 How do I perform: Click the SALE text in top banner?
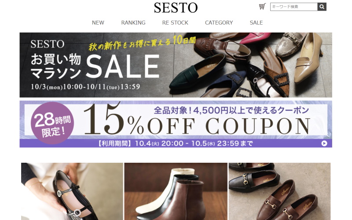(x=123, y=67)
